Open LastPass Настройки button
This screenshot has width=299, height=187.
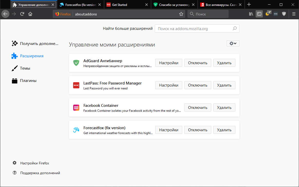(169, 85)
